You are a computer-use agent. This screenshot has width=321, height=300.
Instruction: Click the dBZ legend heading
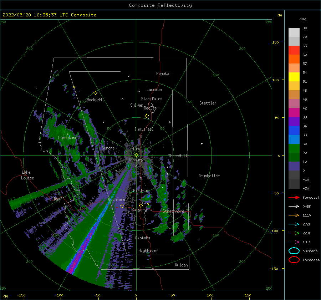pyautogui.click(x=302, y=19)
